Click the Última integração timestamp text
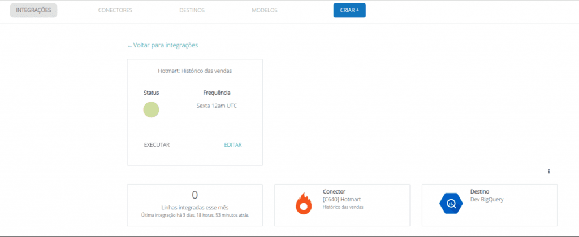 pyautogui.click(x=195, y=215)
